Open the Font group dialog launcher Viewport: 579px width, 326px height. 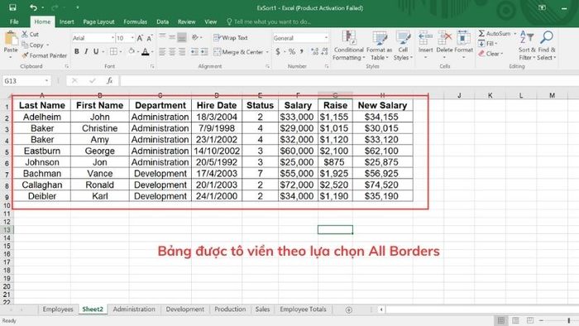tap(152, 66)
